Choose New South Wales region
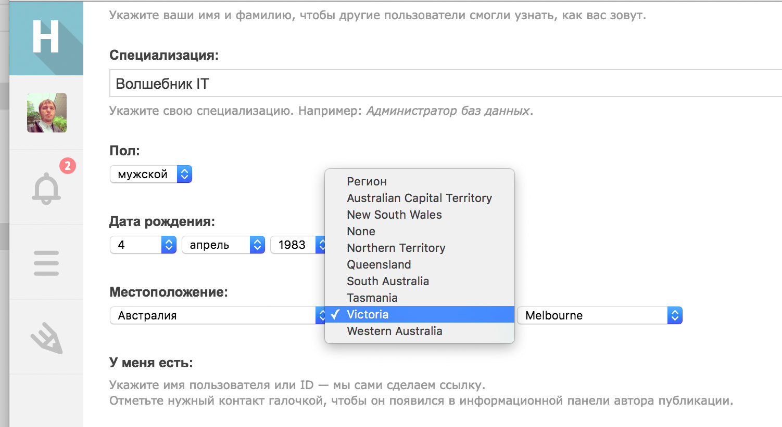Screen dimensions: 782x427 click(x=394, y=215)
